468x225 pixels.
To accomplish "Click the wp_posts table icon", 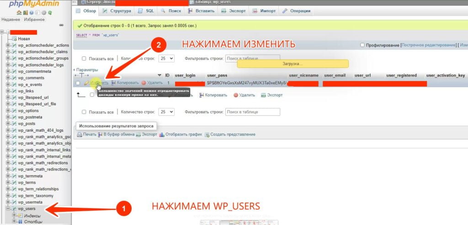I will tap(14, 124).
